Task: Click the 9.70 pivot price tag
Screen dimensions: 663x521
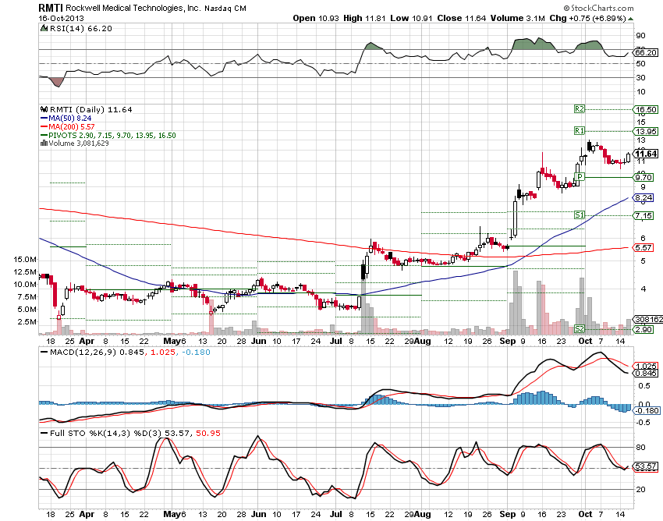Action: pyautogui.click(x=644, y=177)
